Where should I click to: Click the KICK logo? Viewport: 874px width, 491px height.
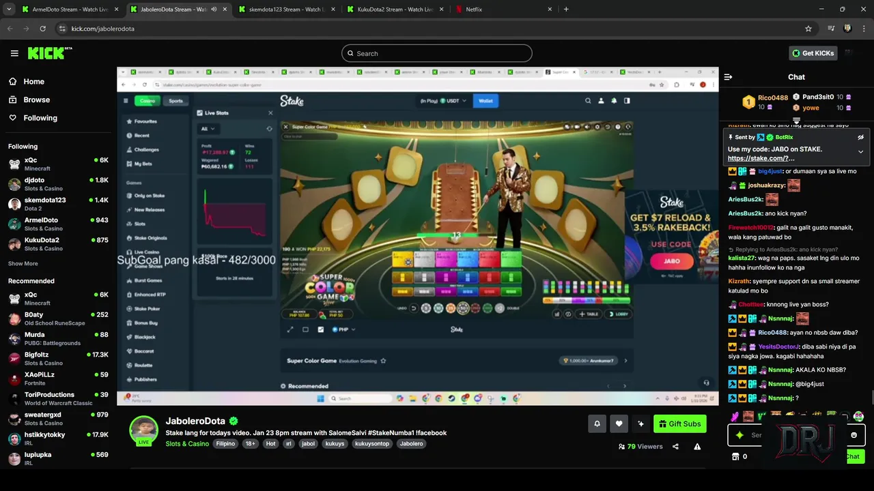coord(49,53)
